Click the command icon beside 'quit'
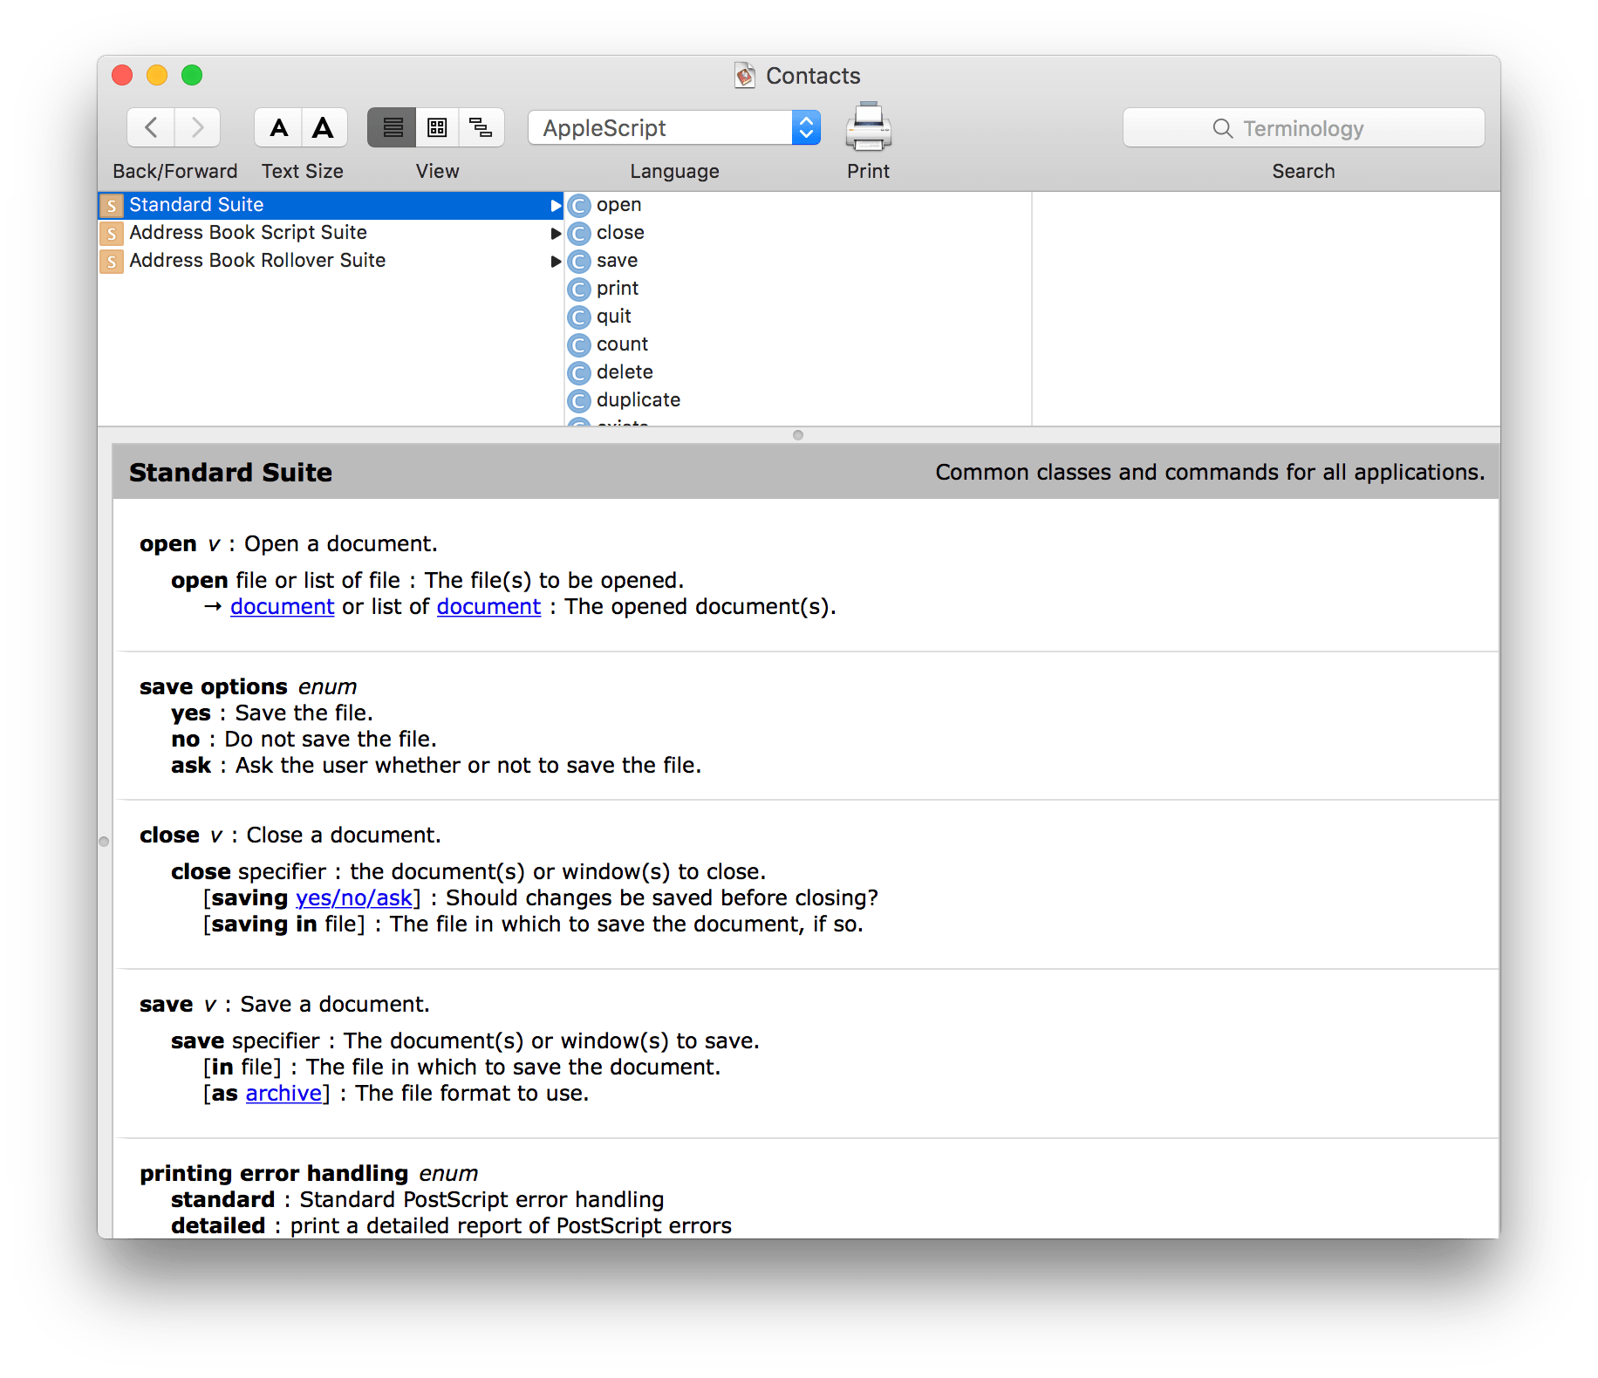1598x1378 pixels. [x=579, y=317]
